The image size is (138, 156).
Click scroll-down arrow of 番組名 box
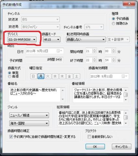63,99
